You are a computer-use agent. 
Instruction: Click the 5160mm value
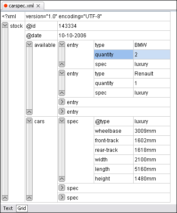(152, 169)
